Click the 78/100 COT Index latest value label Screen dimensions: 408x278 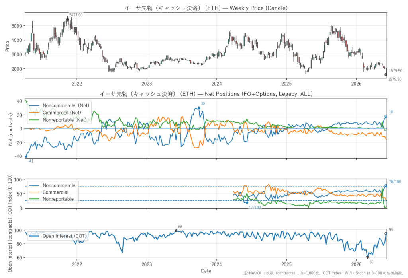pyautogui.click(x=395, y=182)
